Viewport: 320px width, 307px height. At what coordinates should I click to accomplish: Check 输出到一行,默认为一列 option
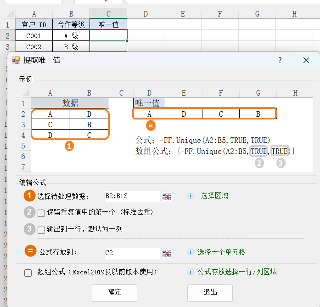(x=41, y=230)
